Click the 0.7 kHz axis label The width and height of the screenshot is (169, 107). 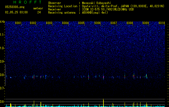(2, 88)
